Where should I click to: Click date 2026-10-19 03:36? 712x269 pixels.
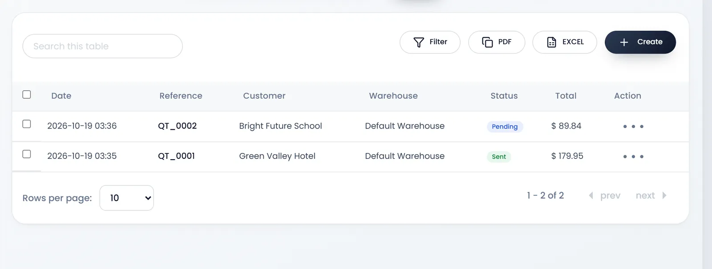82,126
